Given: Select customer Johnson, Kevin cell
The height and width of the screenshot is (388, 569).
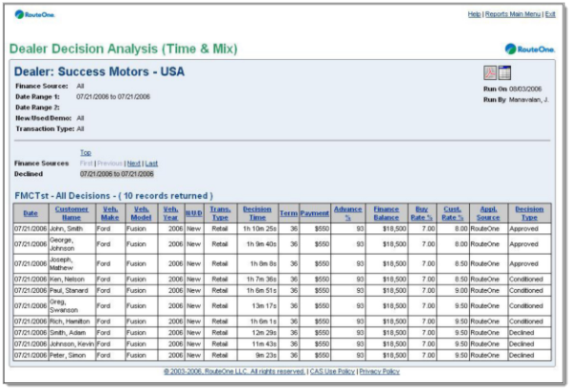Looking at the screenshot, I should (71, 344).
